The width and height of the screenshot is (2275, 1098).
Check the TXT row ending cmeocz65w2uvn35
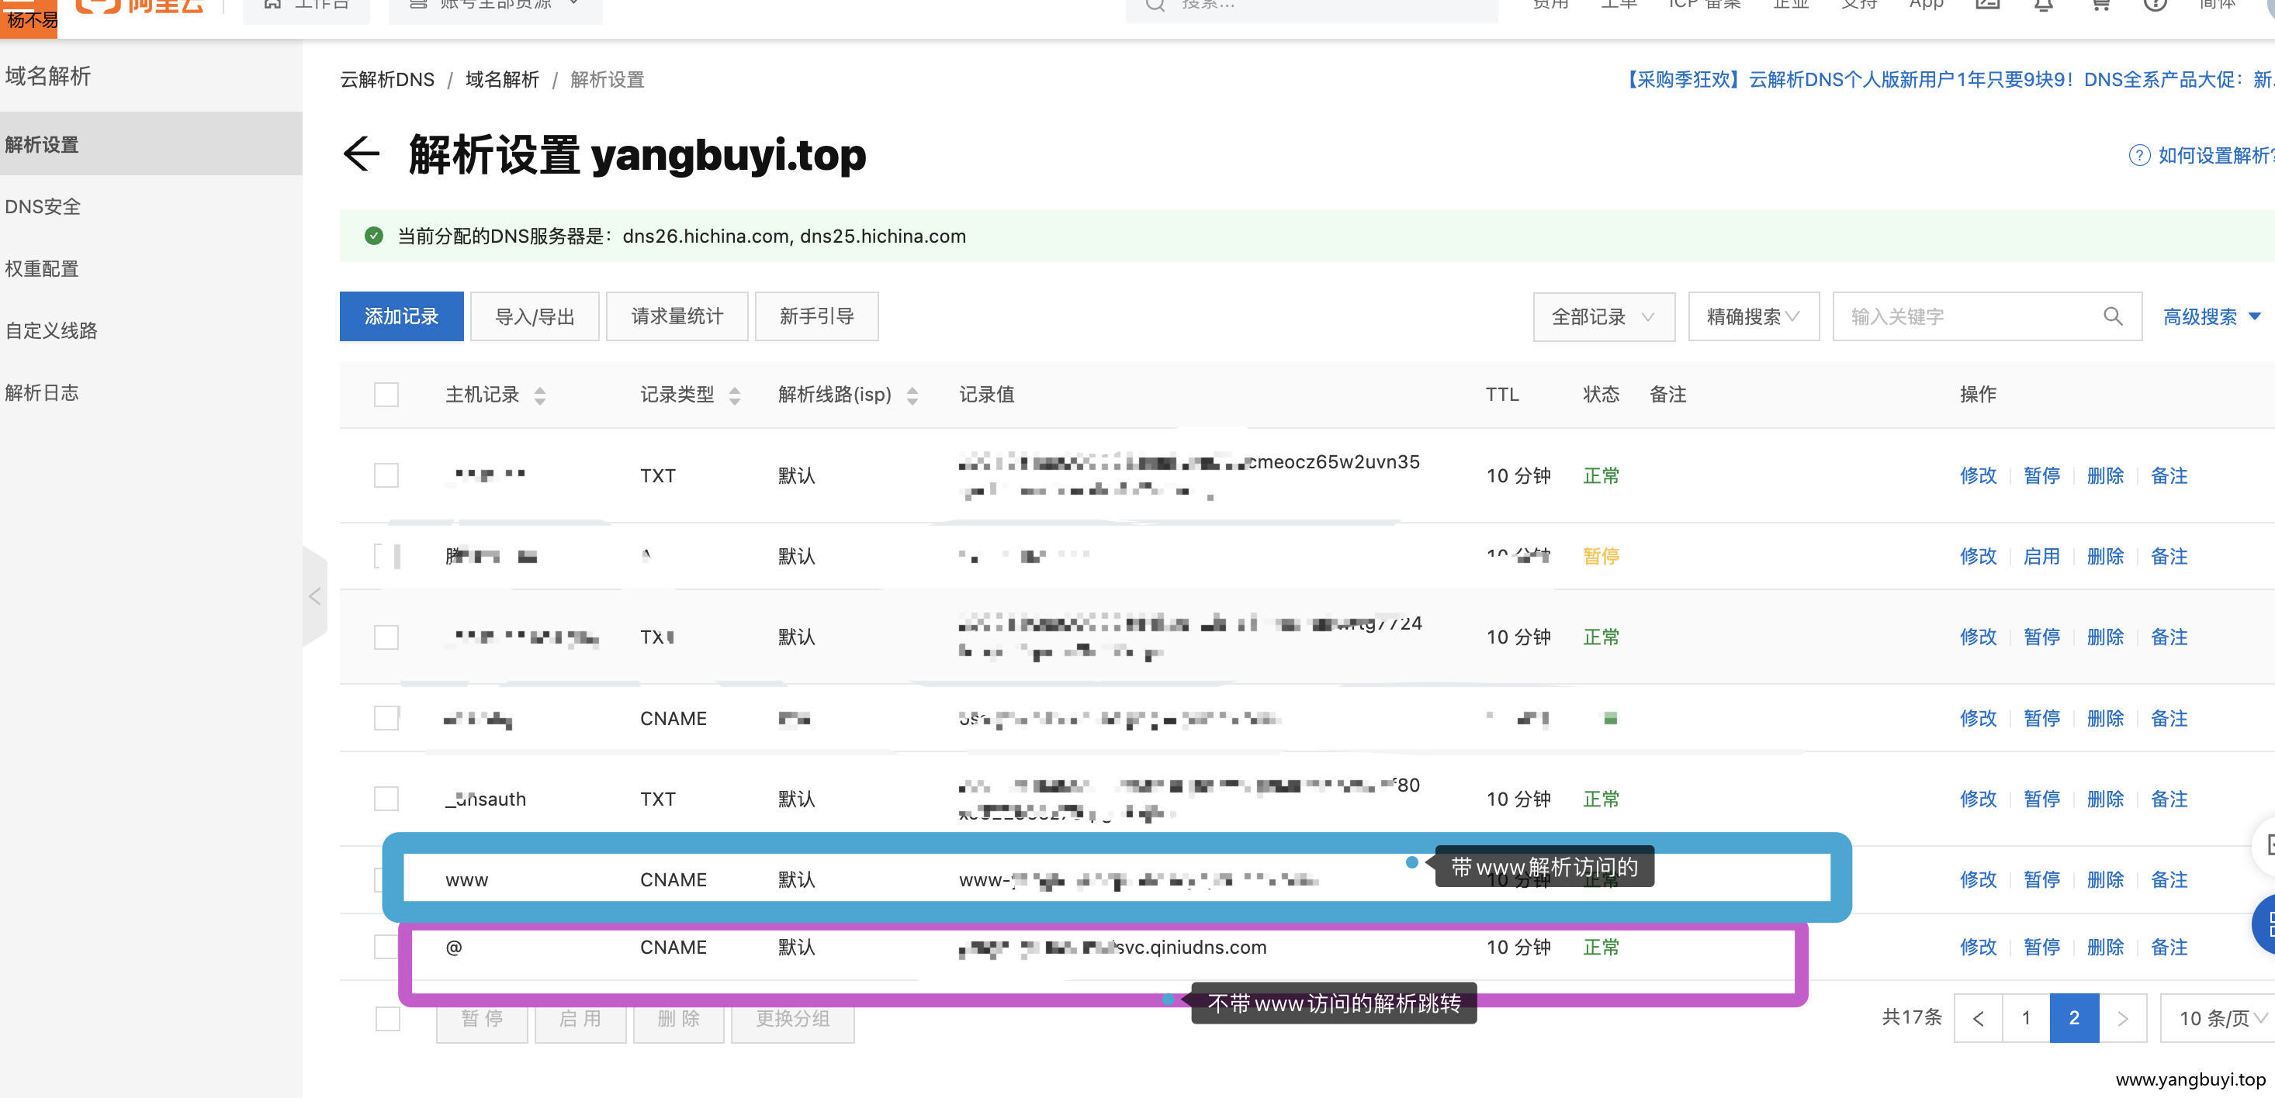(x=386, y=476)
